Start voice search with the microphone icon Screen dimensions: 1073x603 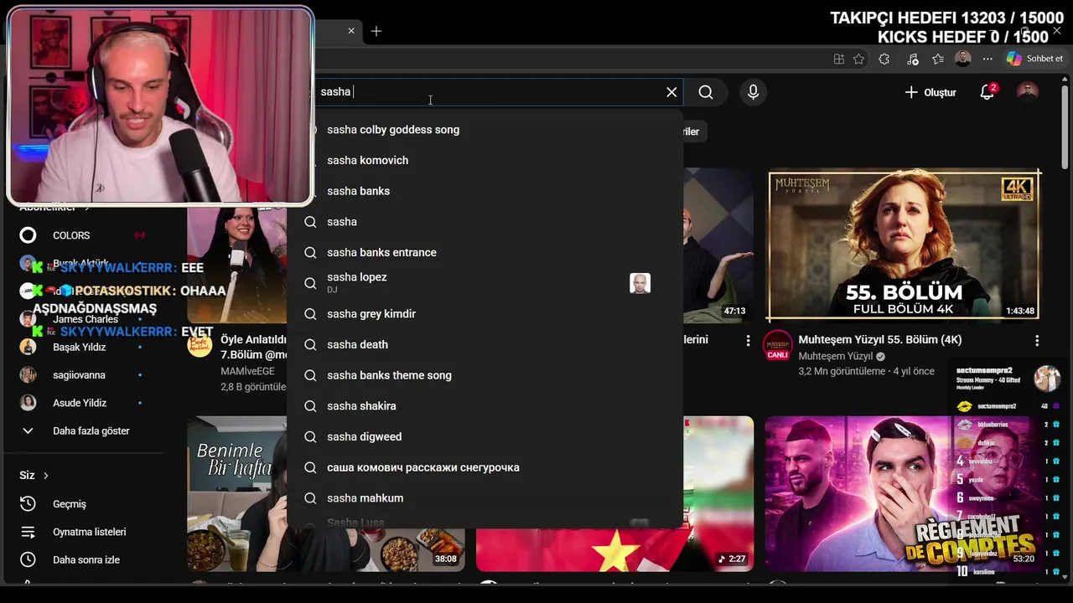click(x=753, y=92)
